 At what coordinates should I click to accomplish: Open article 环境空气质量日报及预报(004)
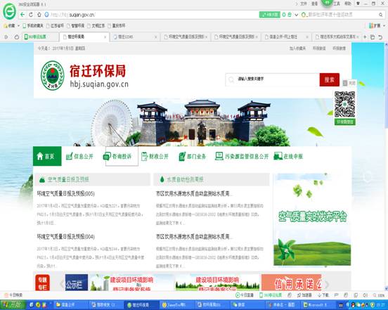(66, 236)
